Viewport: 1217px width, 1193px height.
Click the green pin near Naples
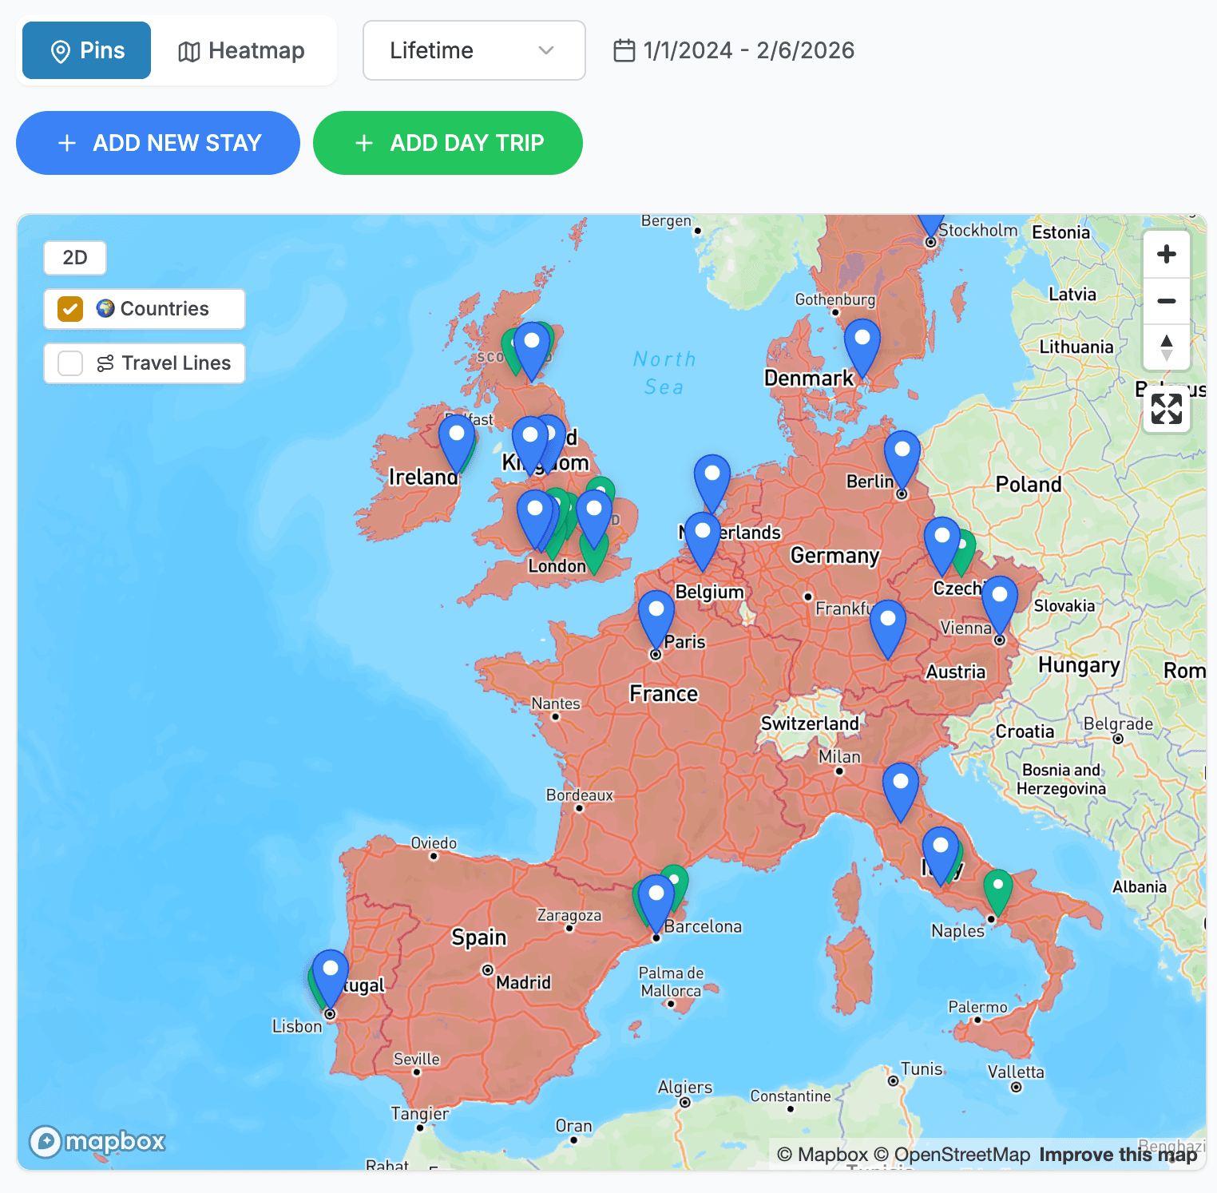click(997, 889)
